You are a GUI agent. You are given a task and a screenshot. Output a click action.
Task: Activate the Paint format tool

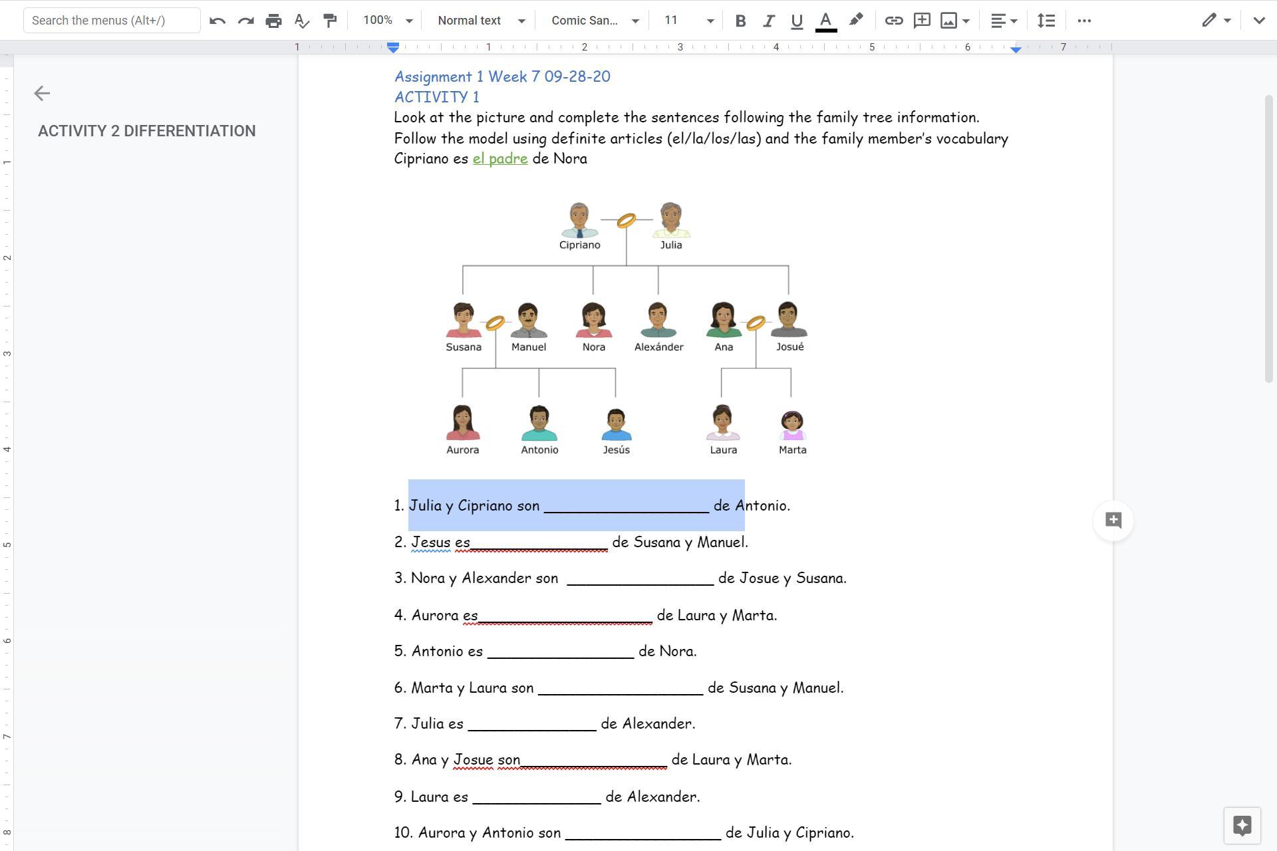330,21
